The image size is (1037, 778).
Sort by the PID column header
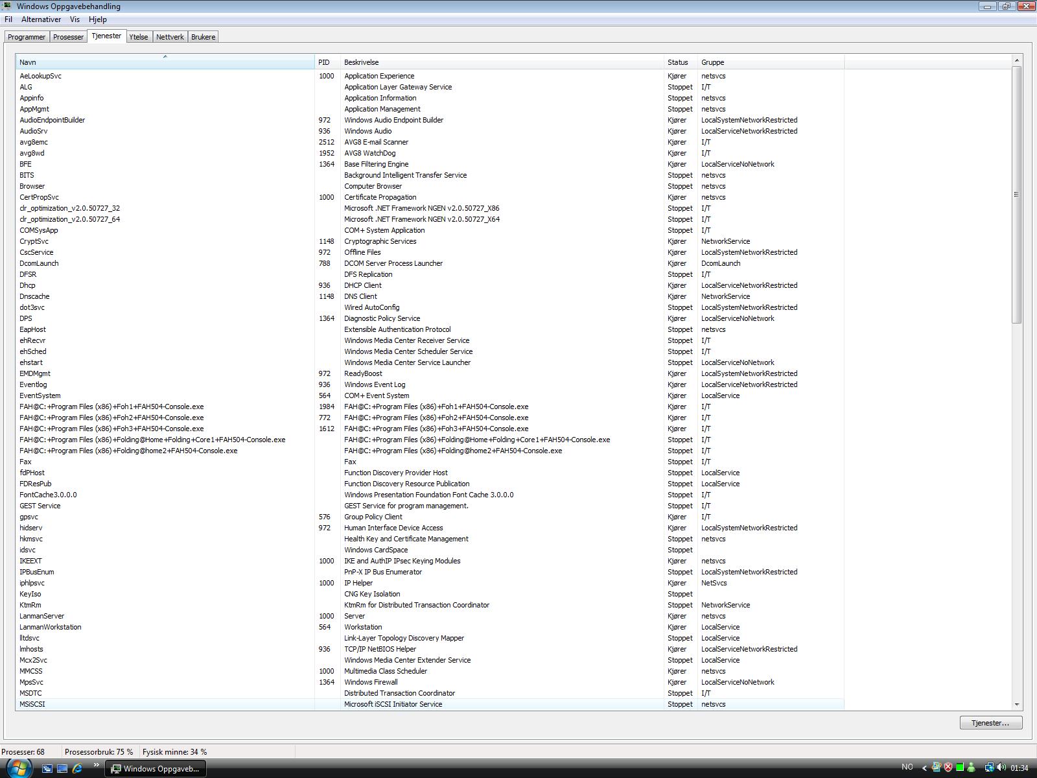point(327,62)
